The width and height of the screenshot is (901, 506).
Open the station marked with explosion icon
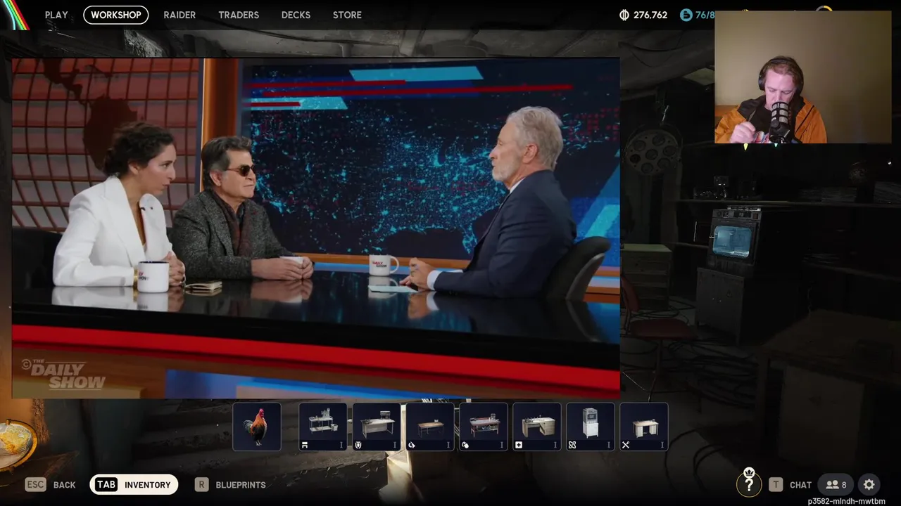click(430, 427)
